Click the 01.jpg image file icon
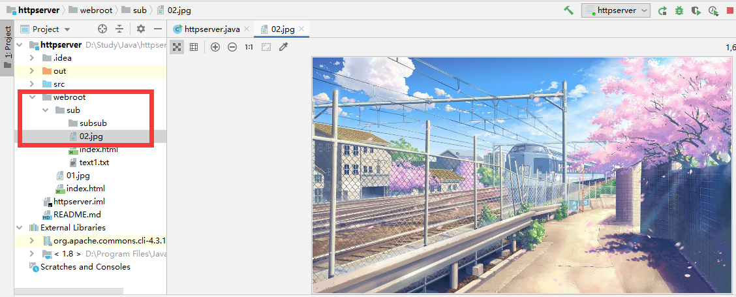This screenshot has width=736, height=297. click(59, 176)
